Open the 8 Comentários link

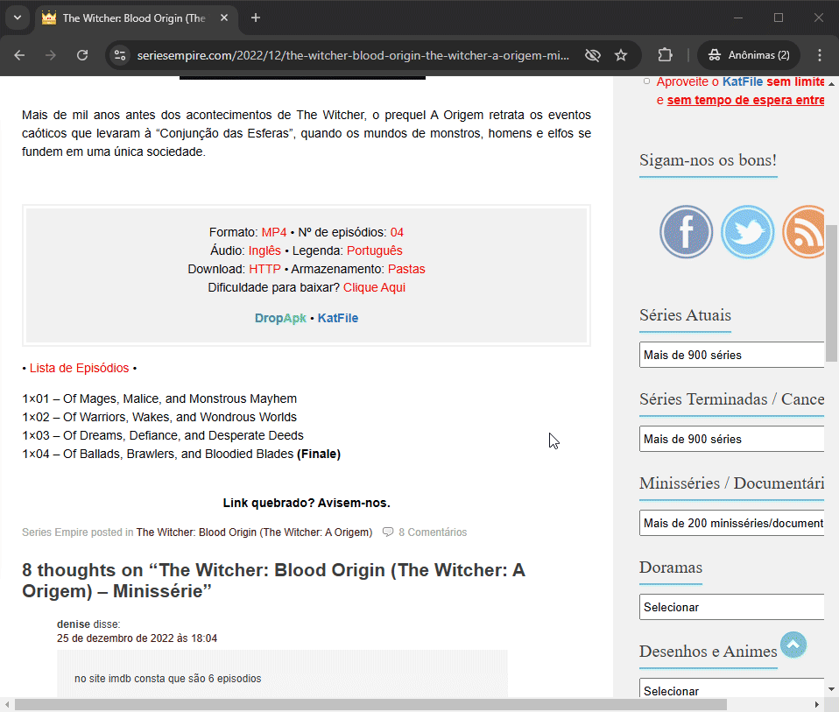pyautogui.click(x=433, y=532)
